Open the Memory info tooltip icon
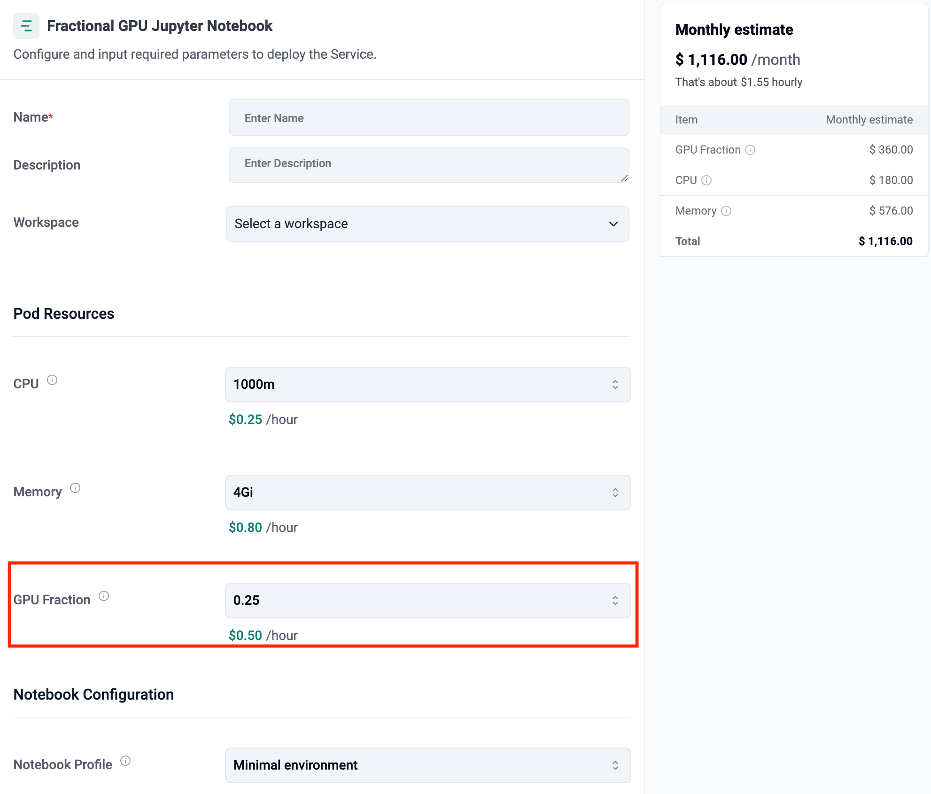Viewport: 931px width, 794px height. coord(75,487)
